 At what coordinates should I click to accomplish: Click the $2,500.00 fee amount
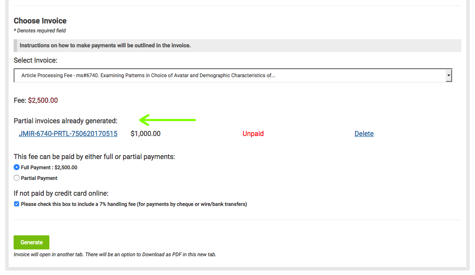[x=43, y=101]
